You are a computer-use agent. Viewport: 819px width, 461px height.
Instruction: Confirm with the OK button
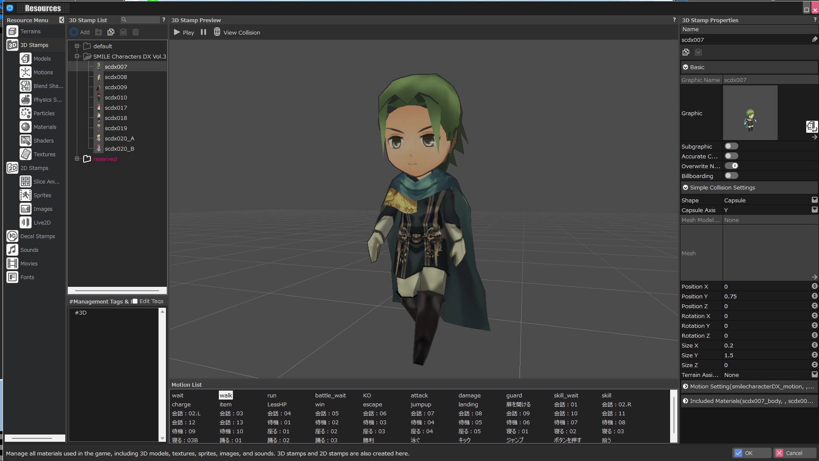pos(752,453)
